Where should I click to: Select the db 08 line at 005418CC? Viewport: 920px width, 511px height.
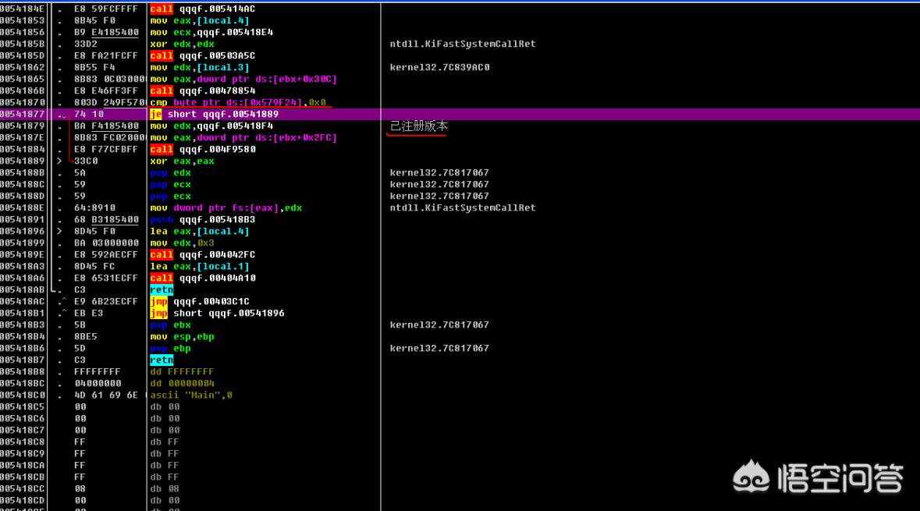point(165,488)
